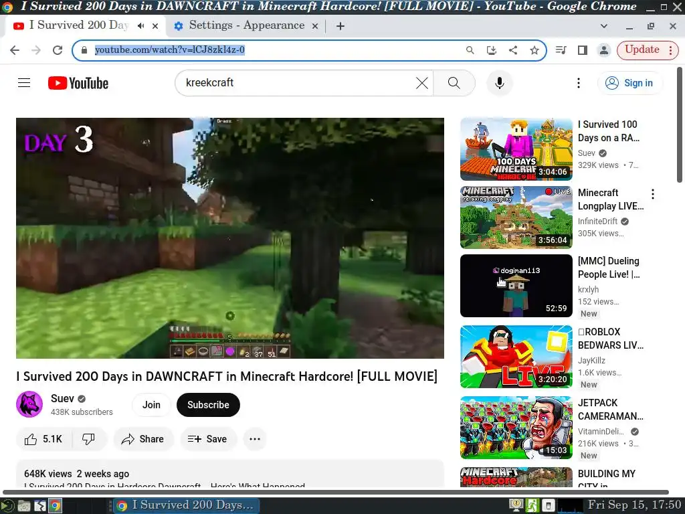Open ROBLOX BEDWARS LIVE thumbnail
The height and width of the screenshot is (514, 685).
click(516, 357)
